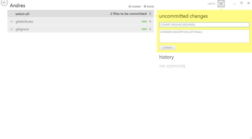Focus the commit message field
The width and height of the screenshot is (252, 139).
pos(204,25)
